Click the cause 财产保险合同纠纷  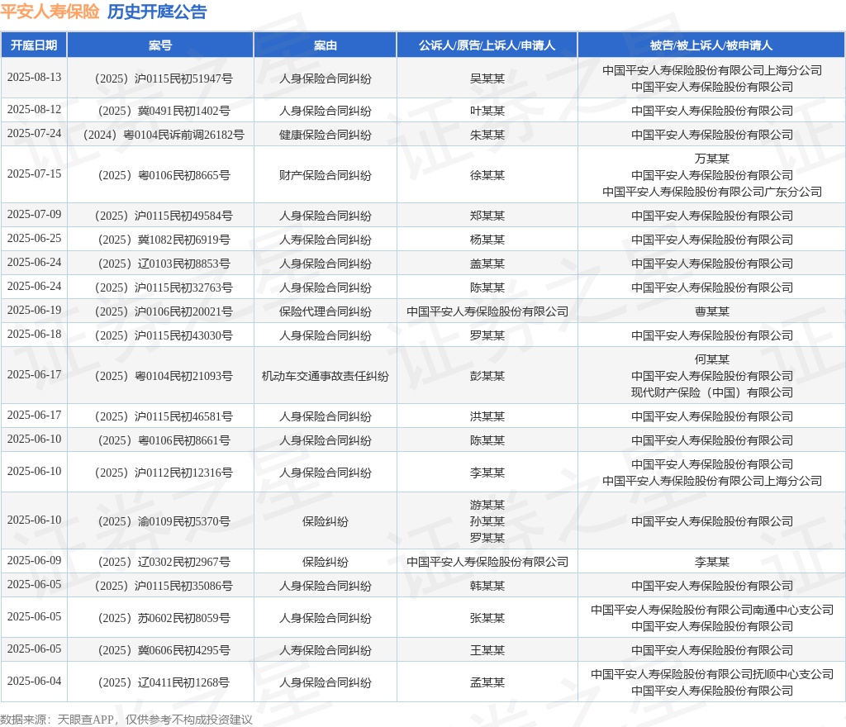pos(326,175)
